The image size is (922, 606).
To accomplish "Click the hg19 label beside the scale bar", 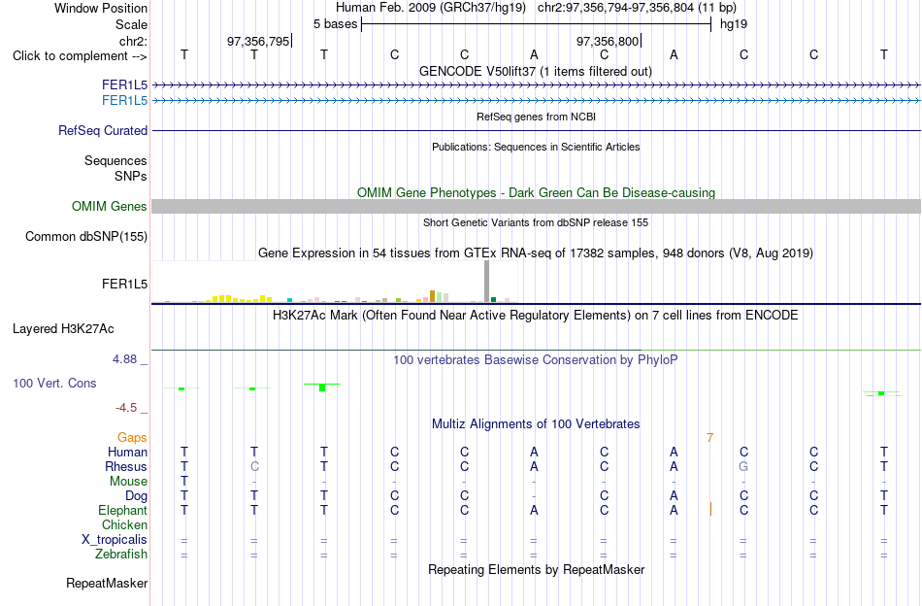I will (734, 24).
